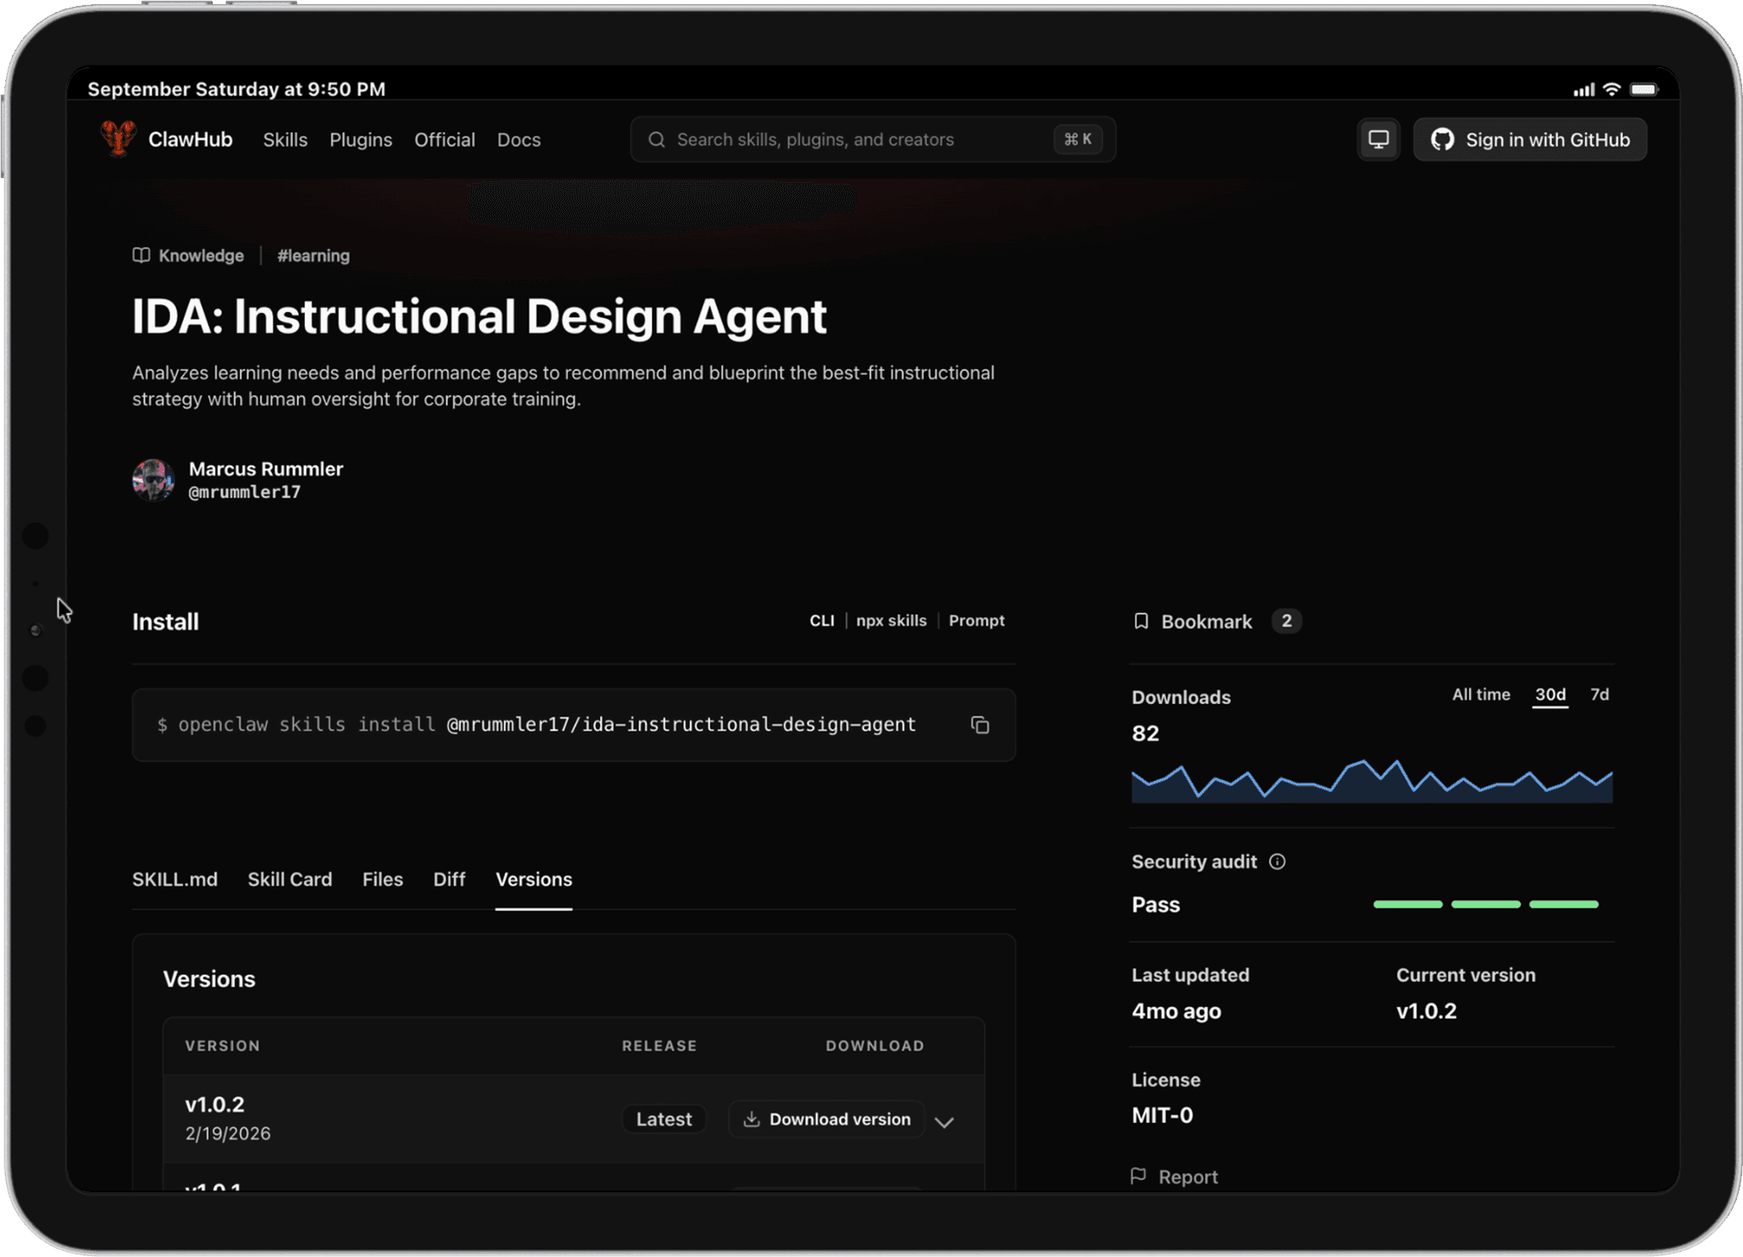Go to the Official nav item

tap(444, 140)
